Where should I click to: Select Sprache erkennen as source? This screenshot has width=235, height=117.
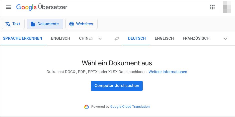tap(23, 38)
